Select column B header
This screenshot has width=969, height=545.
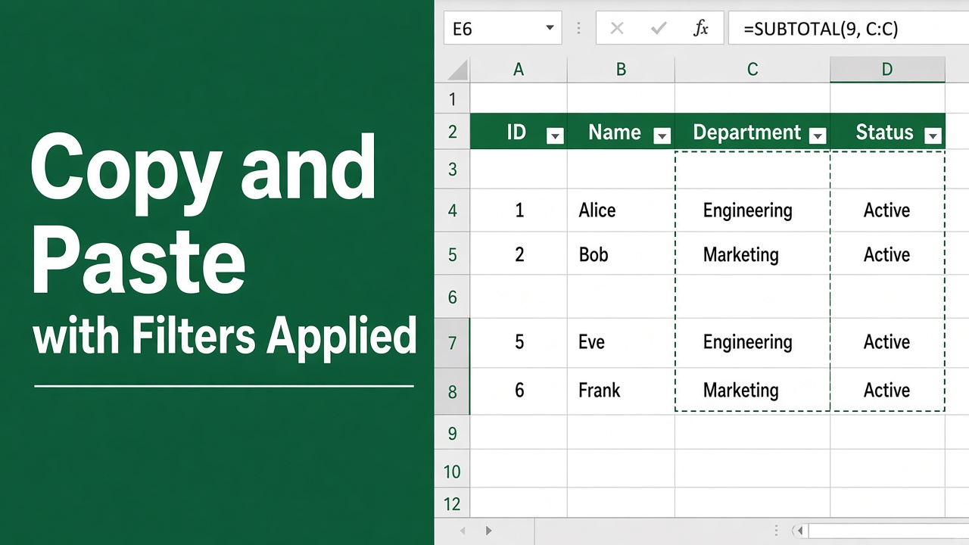pyautogui.click(x=621, y=70)
